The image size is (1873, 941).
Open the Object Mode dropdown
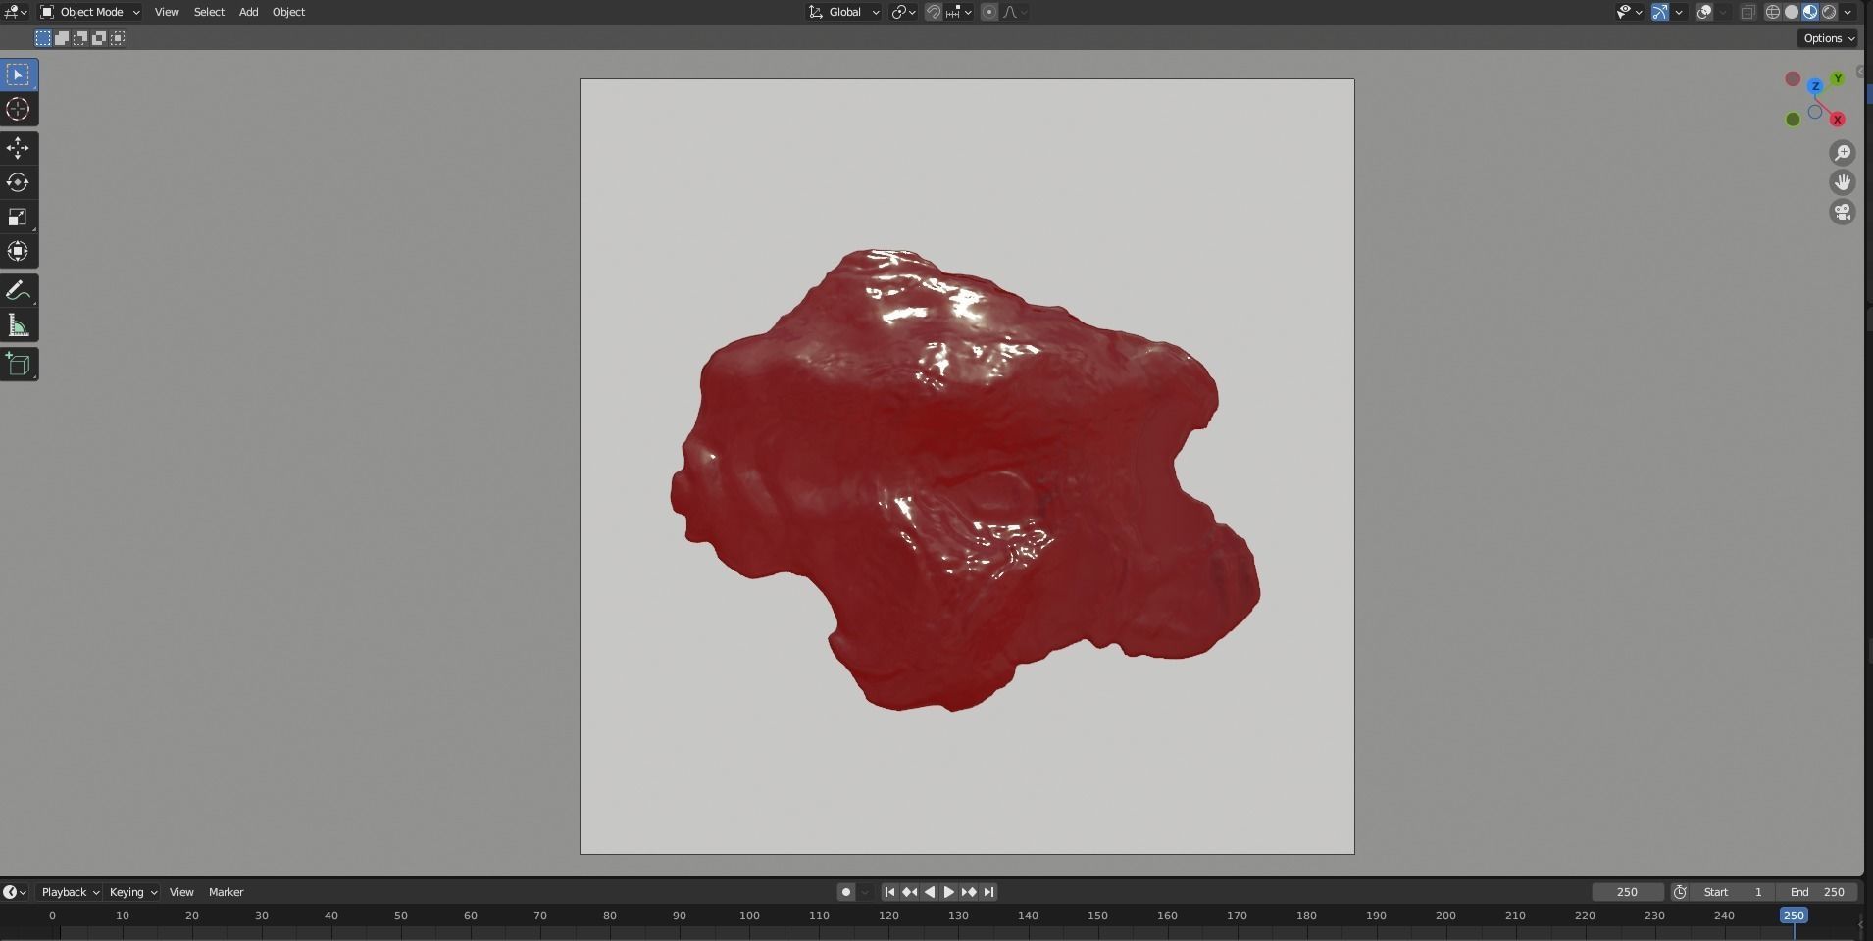click(90, 12)
